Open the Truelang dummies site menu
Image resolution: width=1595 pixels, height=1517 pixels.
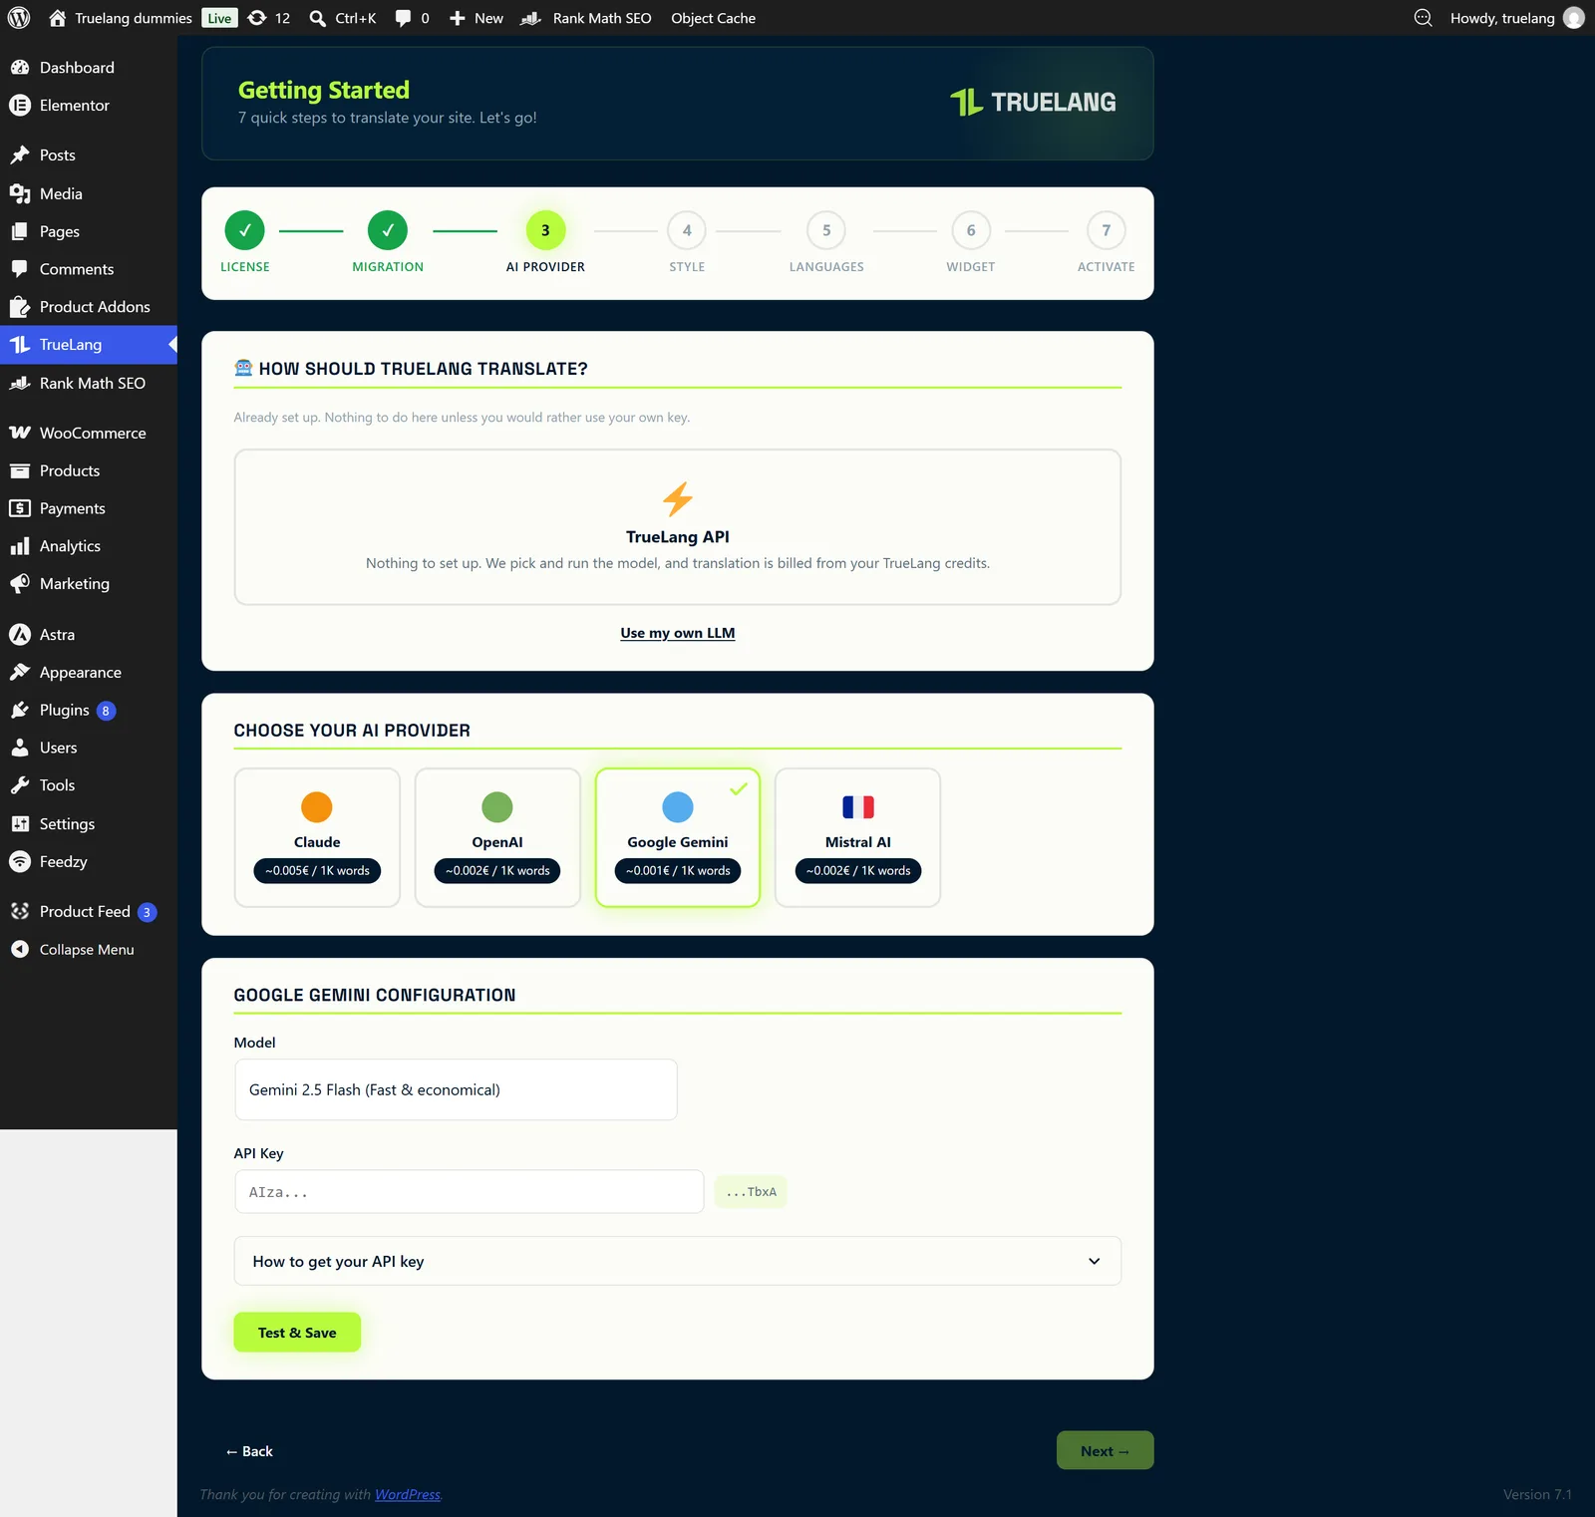pos(120,18)
